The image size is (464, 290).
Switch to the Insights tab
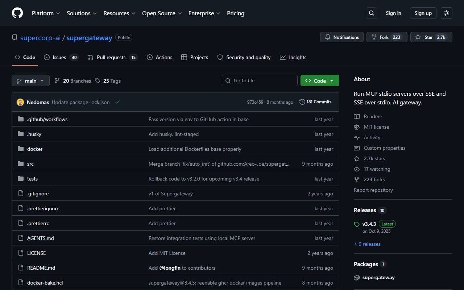[293, 57]
